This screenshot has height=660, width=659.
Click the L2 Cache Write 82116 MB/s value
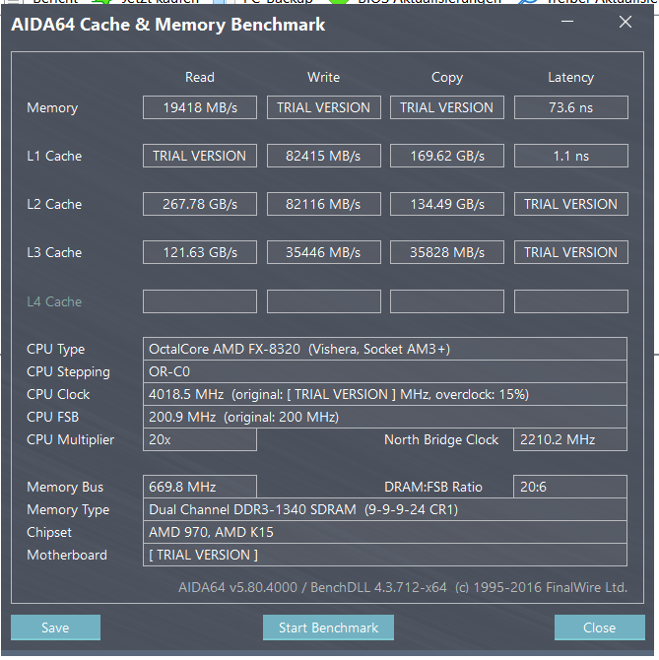[324, 204]
